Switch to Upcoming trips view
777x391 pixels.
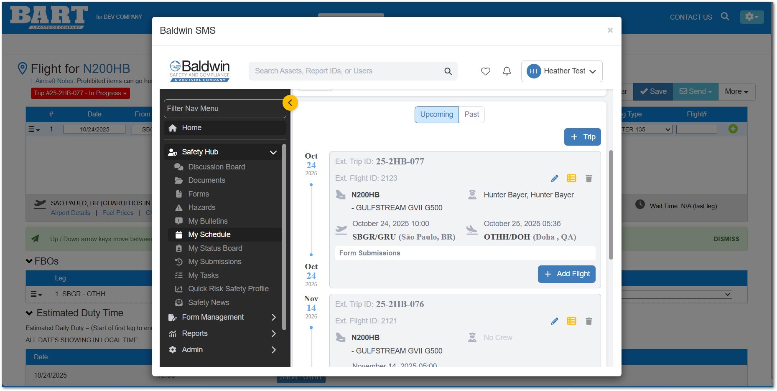436,115
